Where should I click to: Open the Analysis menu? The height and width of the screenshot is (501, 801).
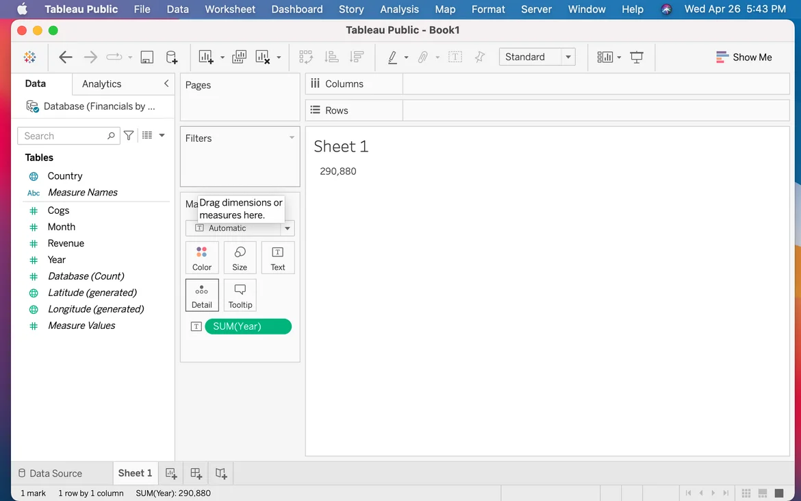399,9
